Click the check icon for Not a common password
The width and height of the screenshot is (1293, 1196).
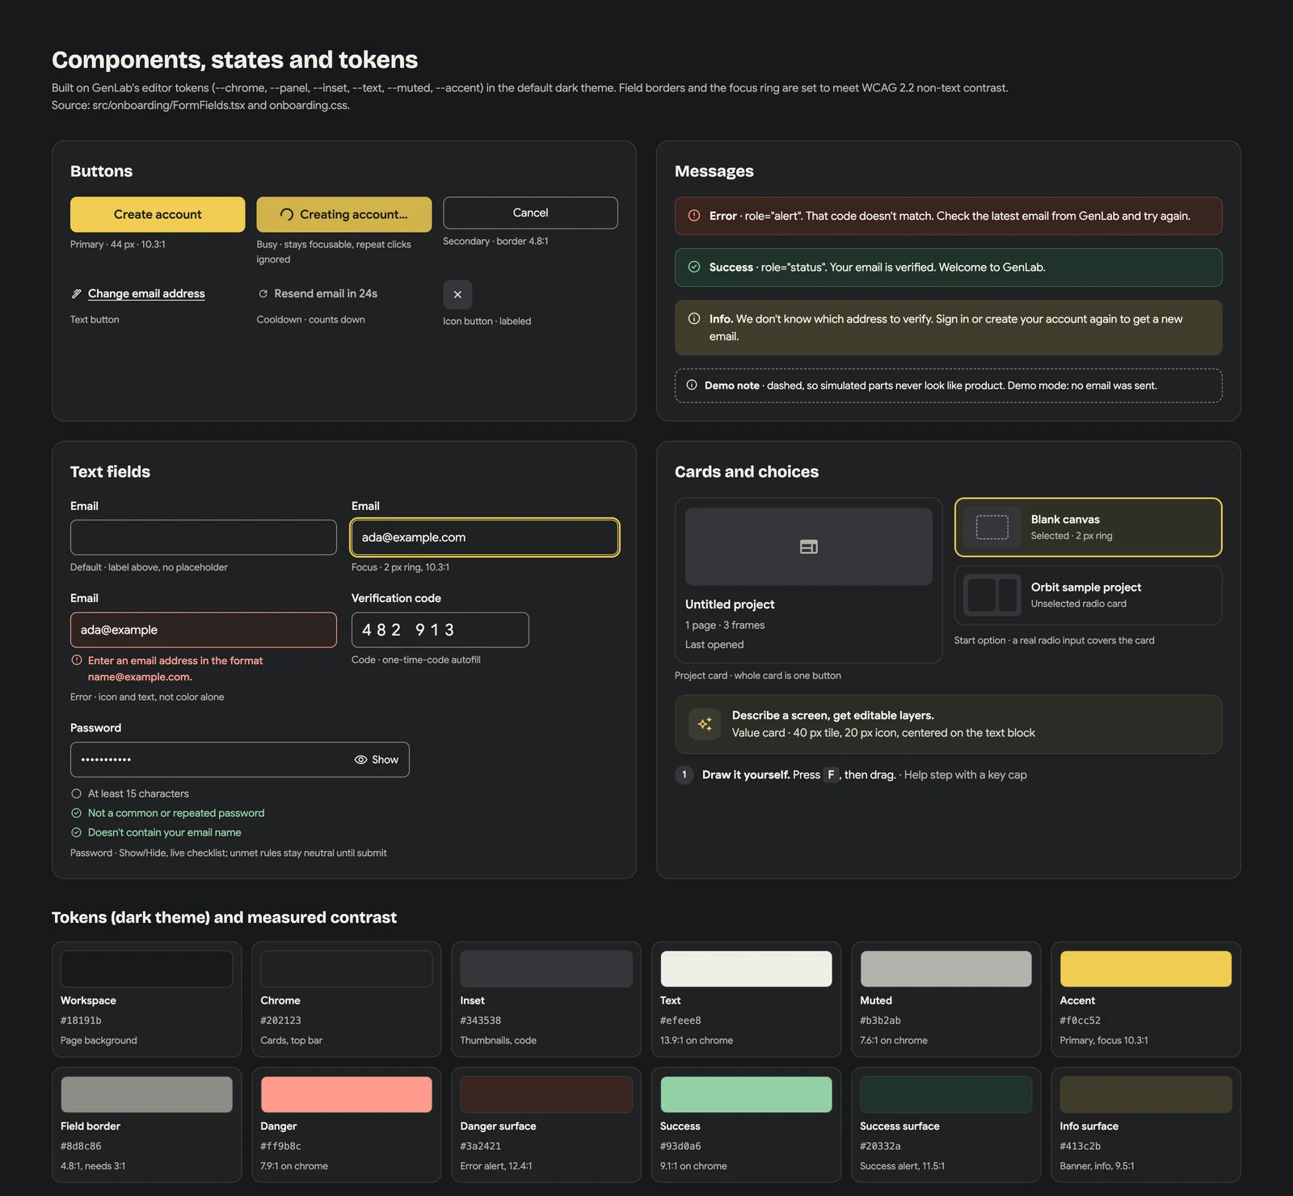tap(77, 813)
